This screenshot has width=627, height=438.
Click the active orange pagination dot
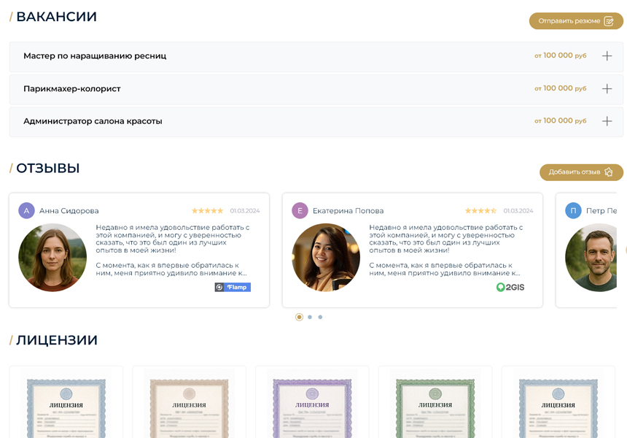tap(298, 317)
